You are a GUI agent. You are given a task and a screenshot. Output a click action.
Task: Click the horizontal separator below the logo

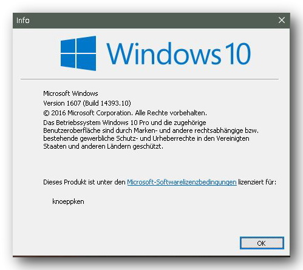149,79
